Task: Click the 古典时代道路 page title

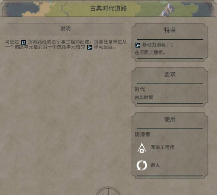Action: click(x=108, y=9)
